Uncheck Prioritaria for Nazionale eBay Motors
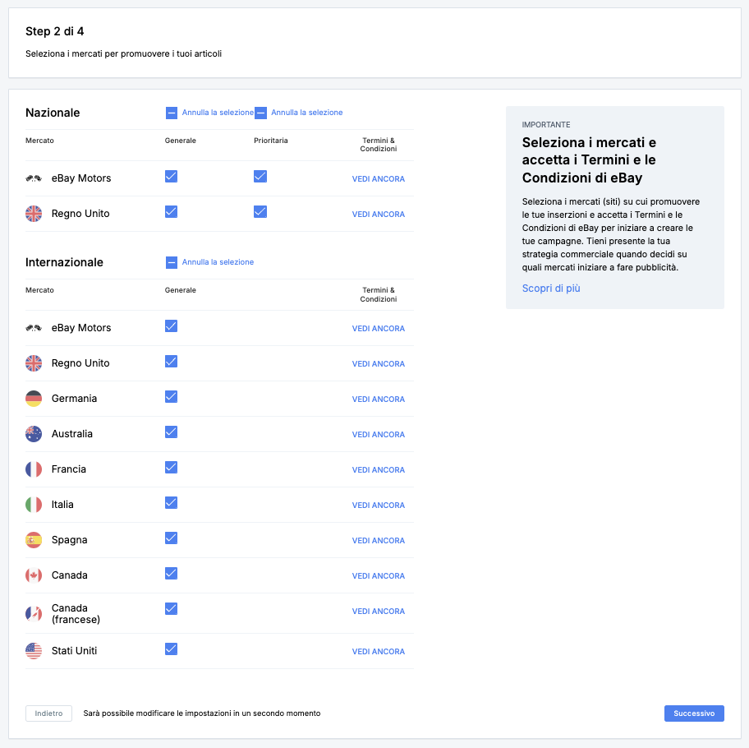 [260, 176]
